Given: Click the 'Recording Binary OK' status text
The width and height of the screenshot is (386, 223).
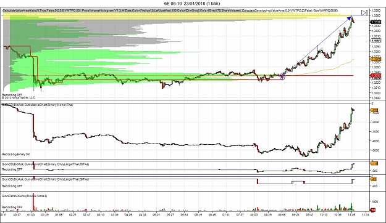Looking at the screenshot, I should [16, 154].
